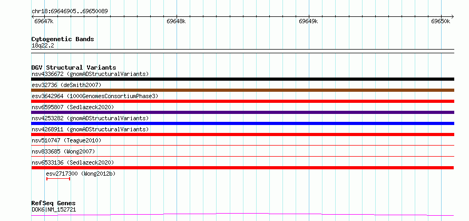This screenshot has height=221, width=469.
Task: Select the short red esv2717300 variant segment
Action: tap(58, 179)
